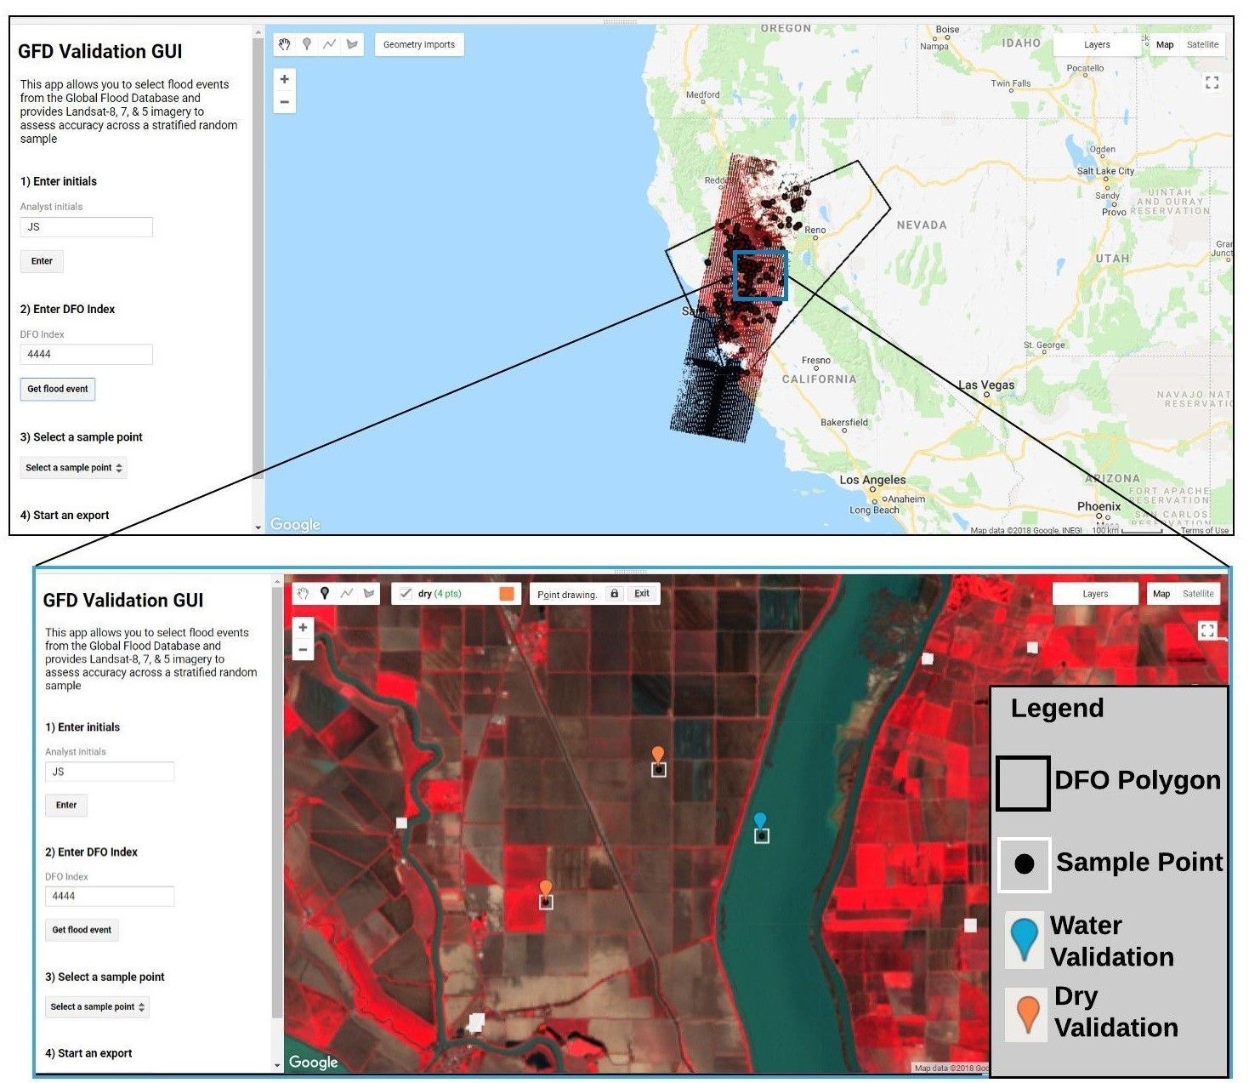Click scroll-down arrow of lower sidebar
Image resolution: width=1249 pixels, height=1083 pixels.
(x=277, y=1065)
